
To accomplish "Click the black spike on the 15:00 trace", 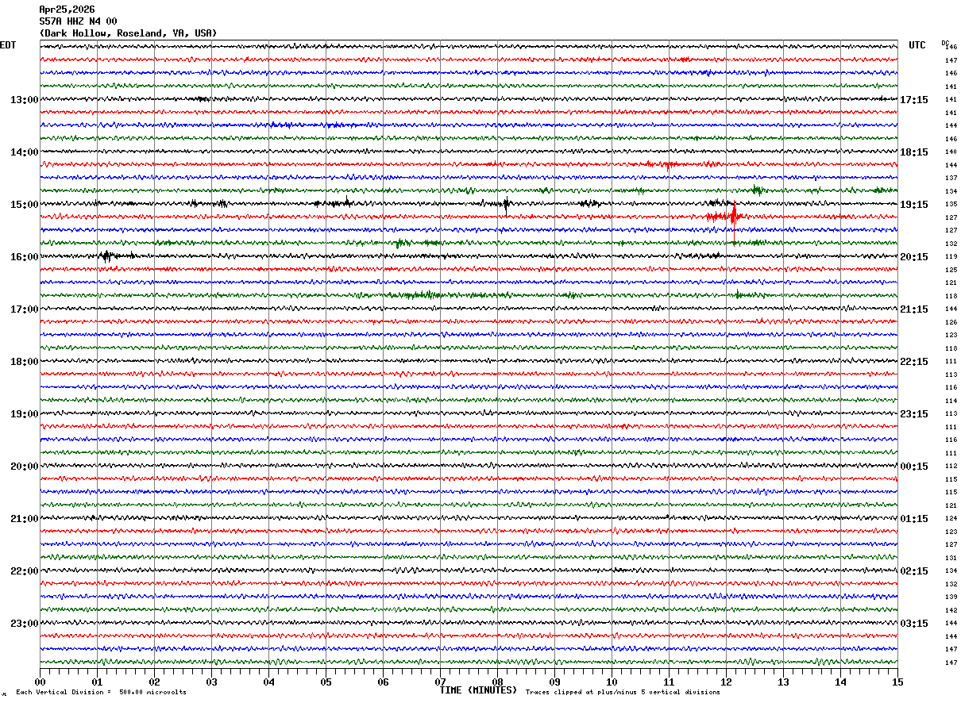I will tap(506, 204).
